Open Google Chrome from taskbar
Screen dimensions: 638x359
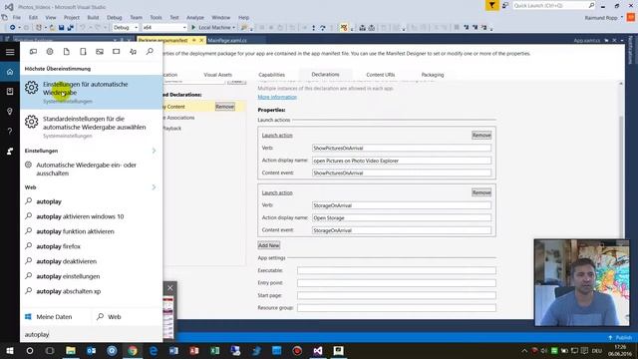pyautogui.click(x=133, y=350)
